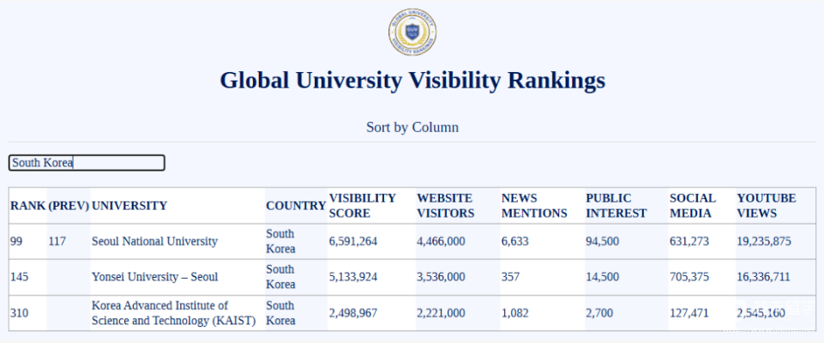
Task: Sort by Social Media column header
Action: pos(693,206)
